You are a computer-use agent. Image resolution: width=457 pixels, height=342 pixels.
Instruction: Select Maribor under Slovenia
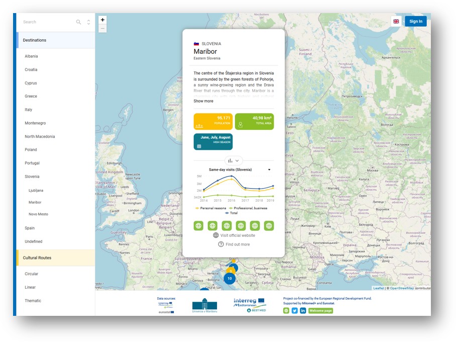coord(35,202)
